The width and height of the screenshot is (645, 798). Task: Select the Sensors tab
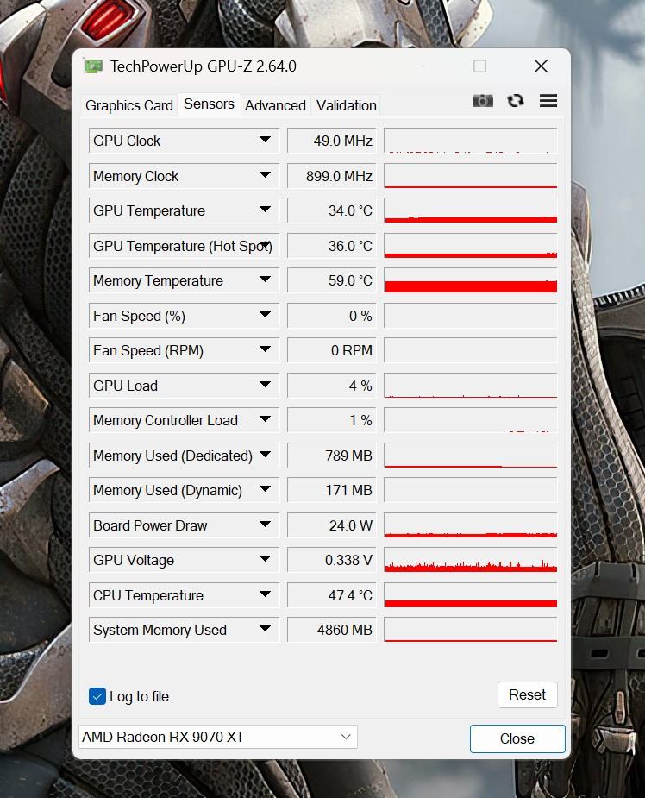[209, 104]
